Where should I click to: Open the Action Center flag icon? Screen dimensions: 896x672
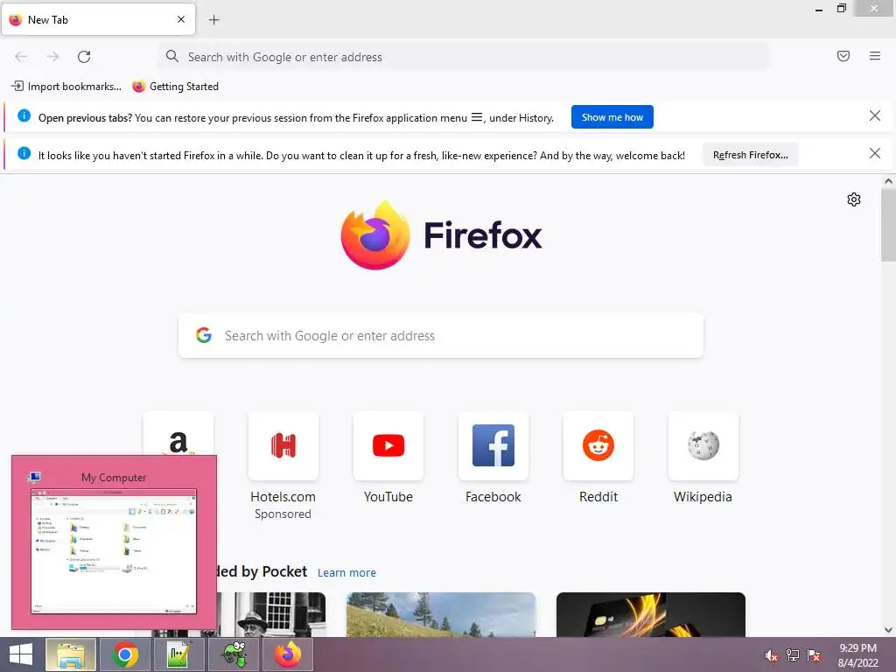click(814, 654)
